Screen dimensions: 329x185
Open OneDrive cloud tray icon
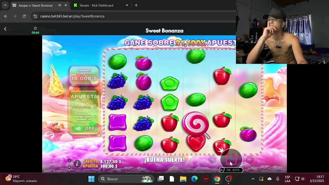269,179
